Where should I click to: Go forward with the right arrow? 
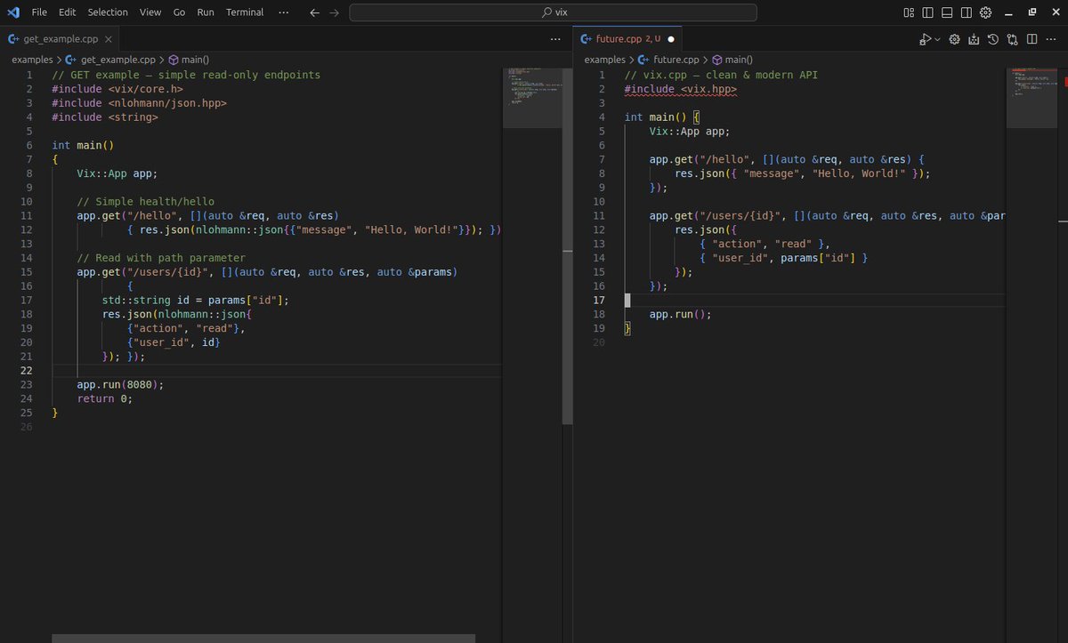[334, 12]
